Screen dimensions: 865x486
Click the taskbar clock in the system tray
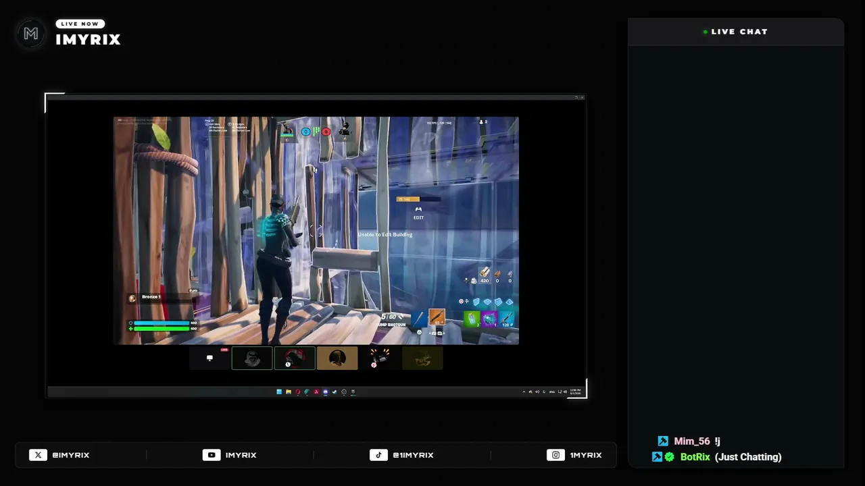575,391
